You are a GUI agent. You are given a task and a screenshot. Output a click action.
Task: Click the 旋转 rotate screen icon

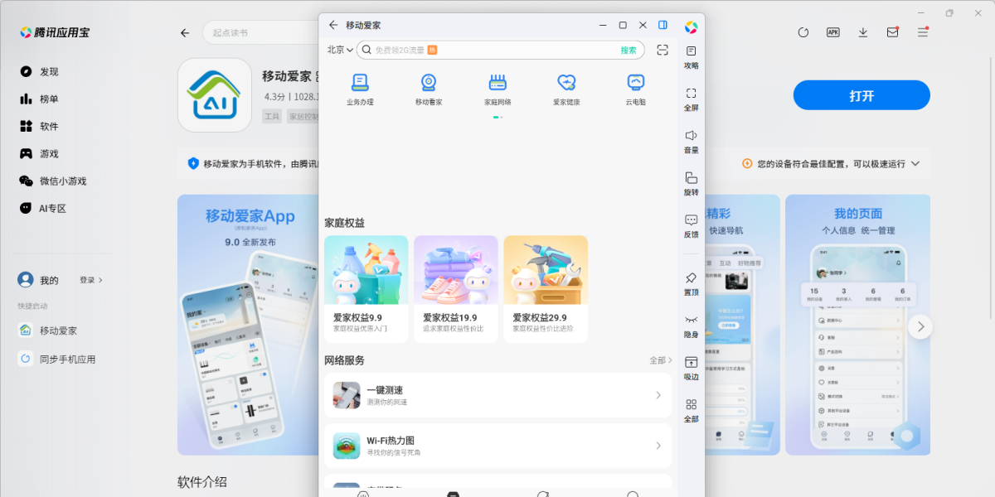pyautogui.click(x=691, y=178)
